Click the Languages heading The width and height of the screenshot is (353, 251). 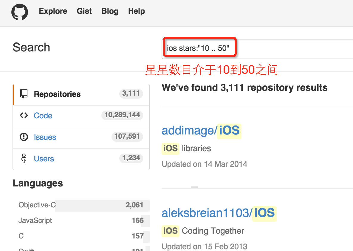pos(38,183)
